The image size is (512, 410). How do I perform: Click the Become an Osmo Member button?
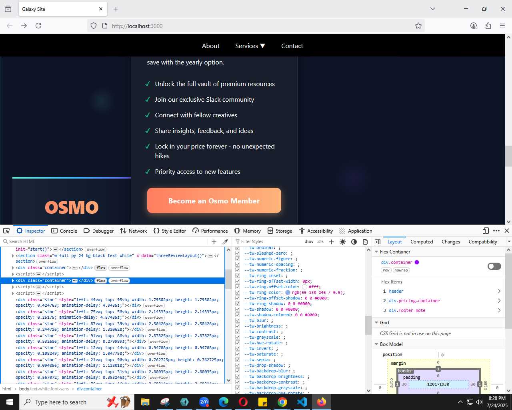pos(214,200)
